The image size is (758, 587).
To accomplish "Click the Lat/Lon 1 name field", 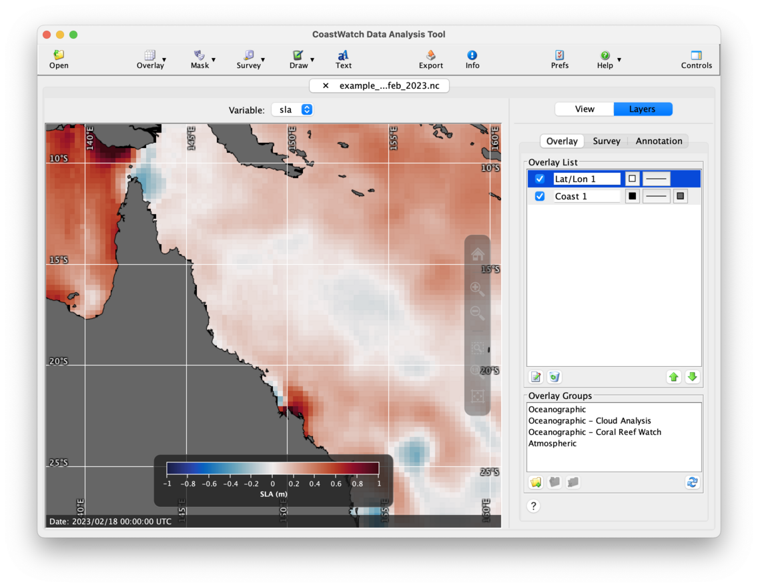I will [x=587, y=179].
